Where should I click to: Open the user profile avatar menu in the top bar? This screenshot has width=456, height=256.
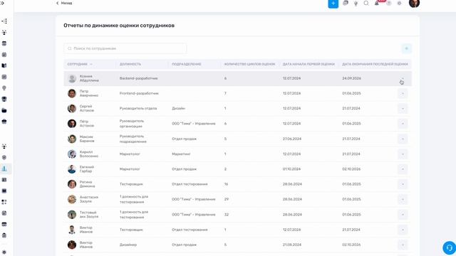tap(414, 3)
